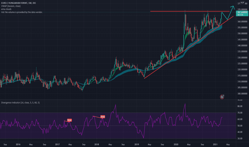Click the 345.000000 price axis label
The width and height of the screenshot is (249, 147).
pyautogui.click(x=242, y=40)
